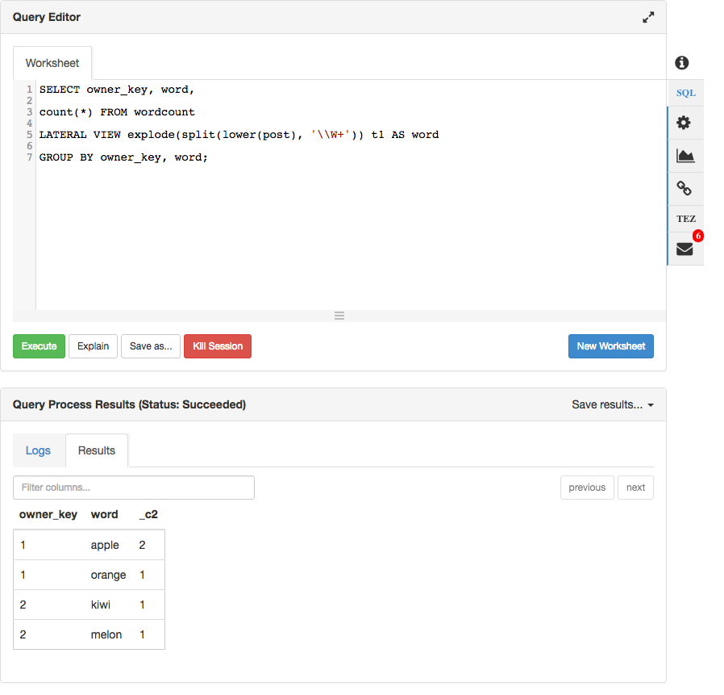The width and height of the screenshot is (724, 695).
Task: Click the owner_key value in orange row
Action: pos(23,575)
